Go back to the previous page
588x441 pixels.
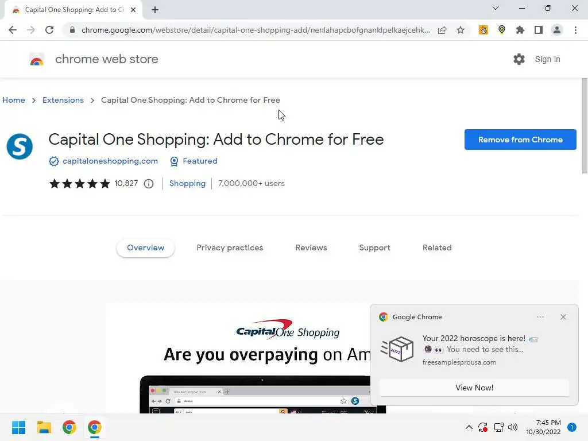tap(13, 30)
